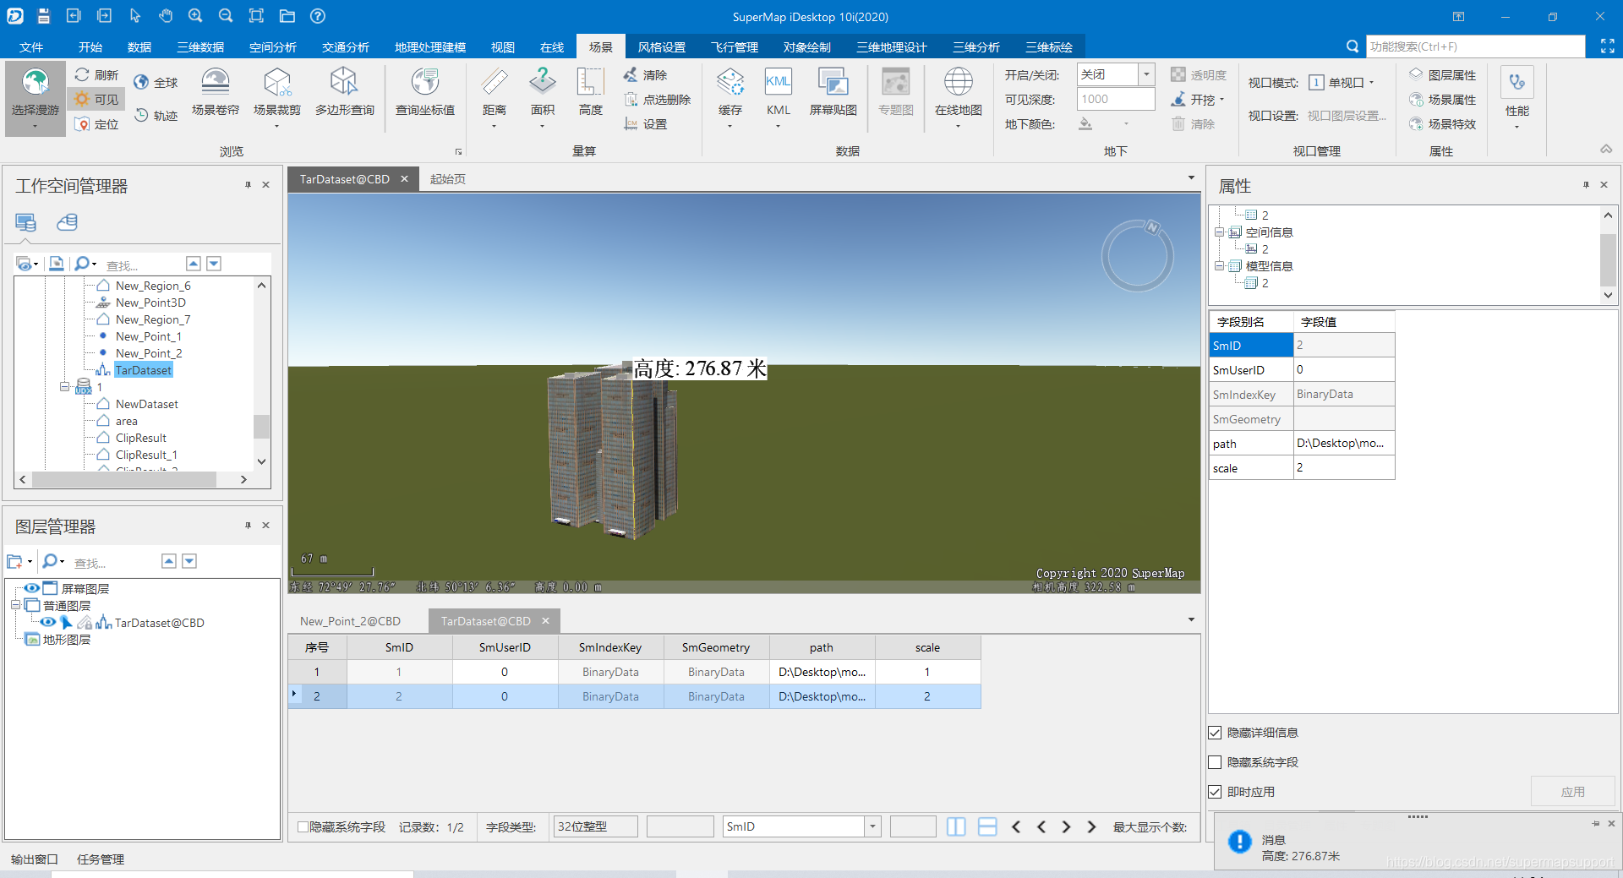The image size is (1623, 878).
Task: Open the 场景卷帘 scene swipe tool
Action: (x=215, y=92)
